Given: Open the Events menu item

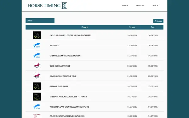Looking at the screenshot, I should coord(125,5).
